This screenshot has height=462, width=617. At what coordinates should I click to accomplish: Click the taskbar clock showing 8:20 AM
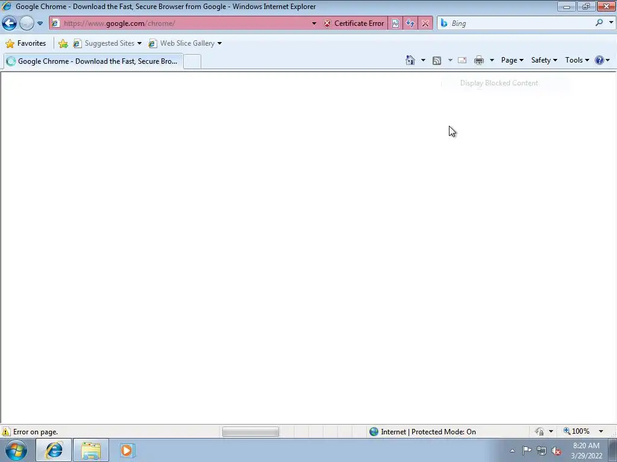[x=586, y=451]
